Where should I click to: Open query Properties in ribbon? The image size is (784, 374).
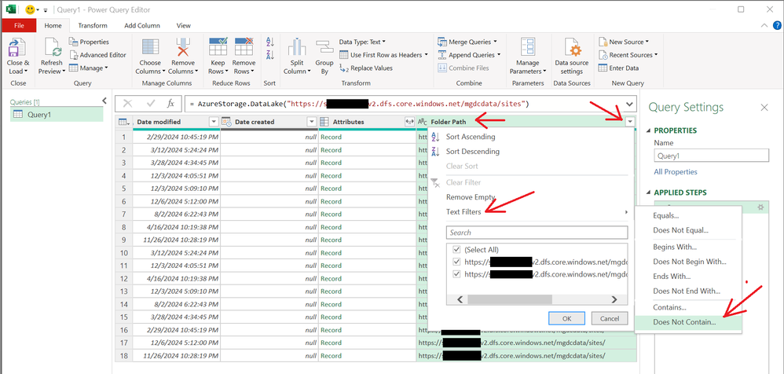[x=89, y=42]
